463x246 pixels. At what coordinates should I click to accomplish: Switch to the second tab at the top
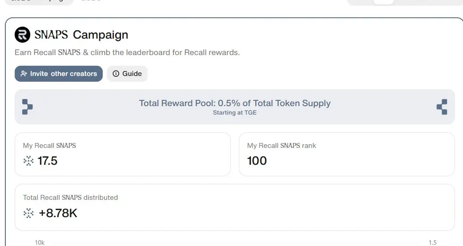coord(91,1)
